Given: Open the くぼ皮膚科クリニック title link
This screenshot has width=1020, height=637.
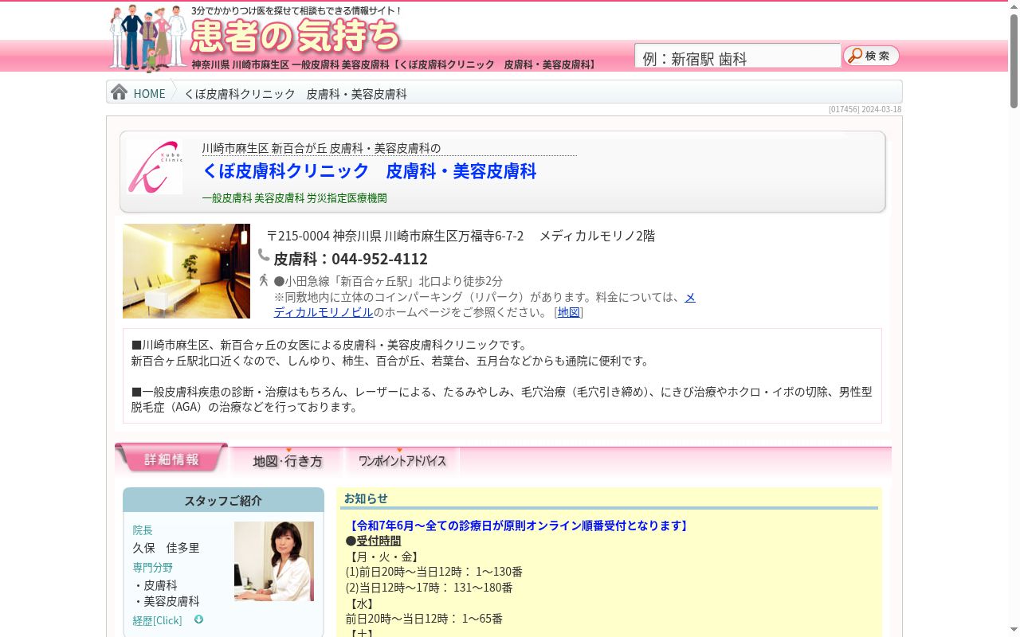Looking at the screenshot, I should pos(369,171).
